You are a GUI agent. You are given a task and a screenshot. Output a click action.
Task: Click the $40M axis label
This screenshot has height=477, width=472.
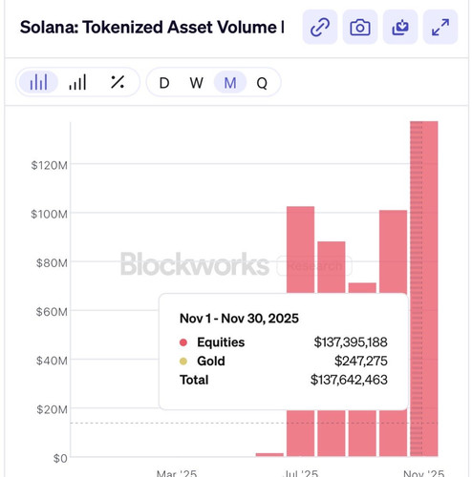pyautogui.click(x=52, y=361)
